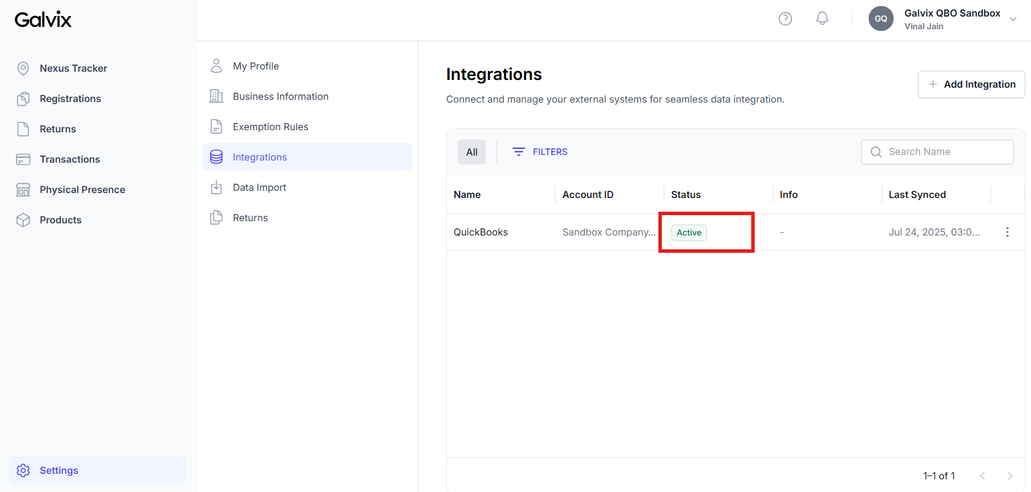1031x492 pixels.
Task: Click the Galvix logo
Action: coord(43,20)
